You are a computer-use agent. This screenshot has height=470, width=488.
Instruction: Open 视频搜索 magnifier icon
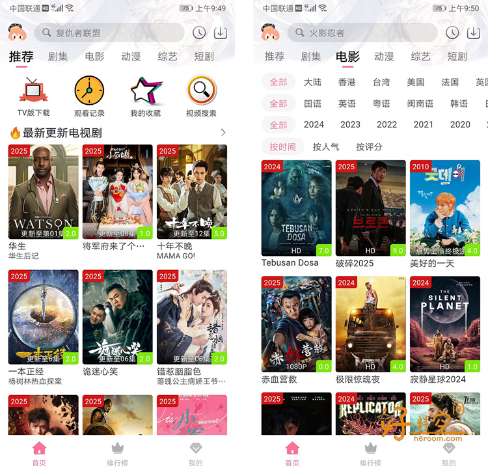point(201,90)
